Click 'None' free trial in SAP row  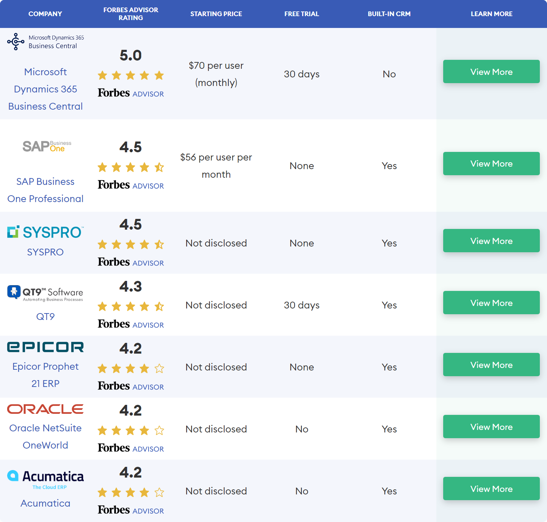tap(302, 166)
